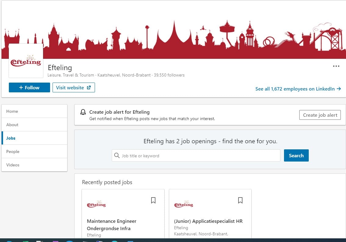The image size is (346, 242).
Task: Click 'Create job alert for Efteling' heading
Action: pyautogui.click(x=119, y=112)
